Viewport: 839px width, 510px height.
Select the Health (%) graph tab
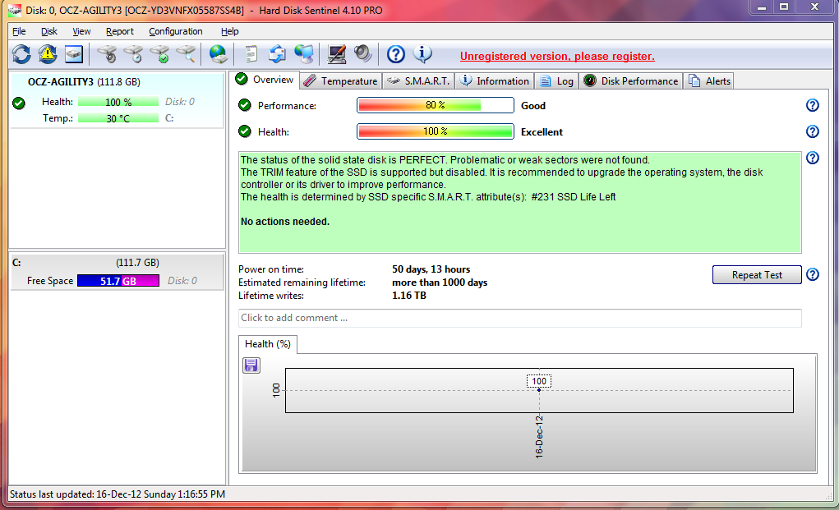pos(268,344)
